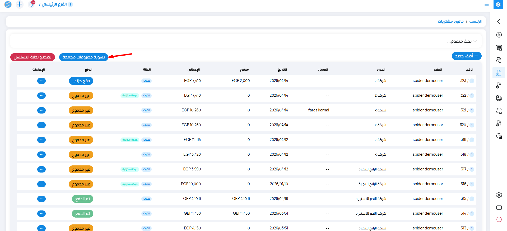Click the app logo at top left
The width and height of the screenshot is (507, 231).
coord(8,4)
